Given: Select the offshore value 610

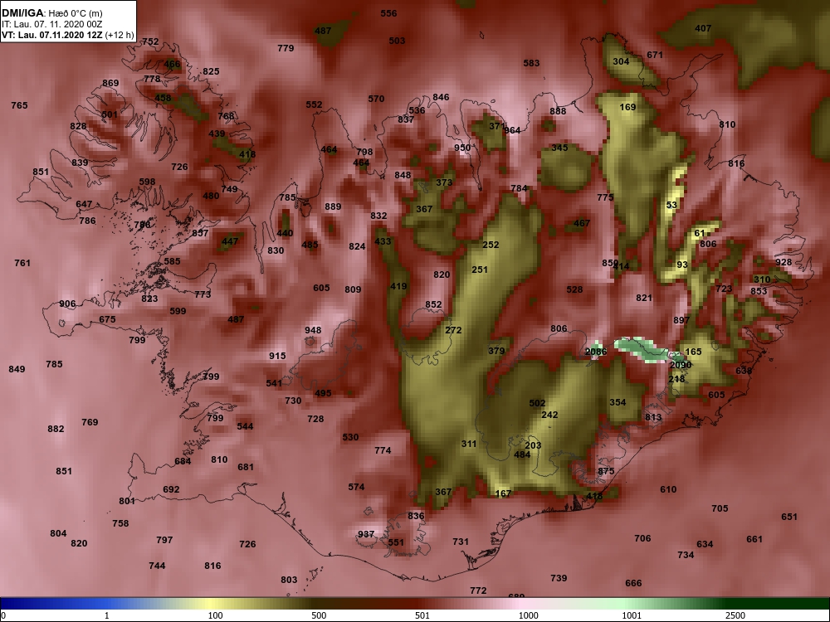Looking at the screenshot, I should [x=668, y=489].
